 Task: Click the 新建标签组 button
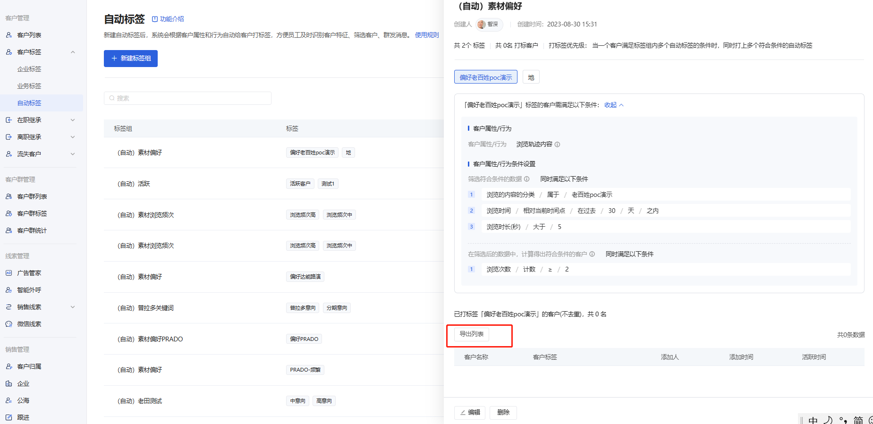coord(131,59)
